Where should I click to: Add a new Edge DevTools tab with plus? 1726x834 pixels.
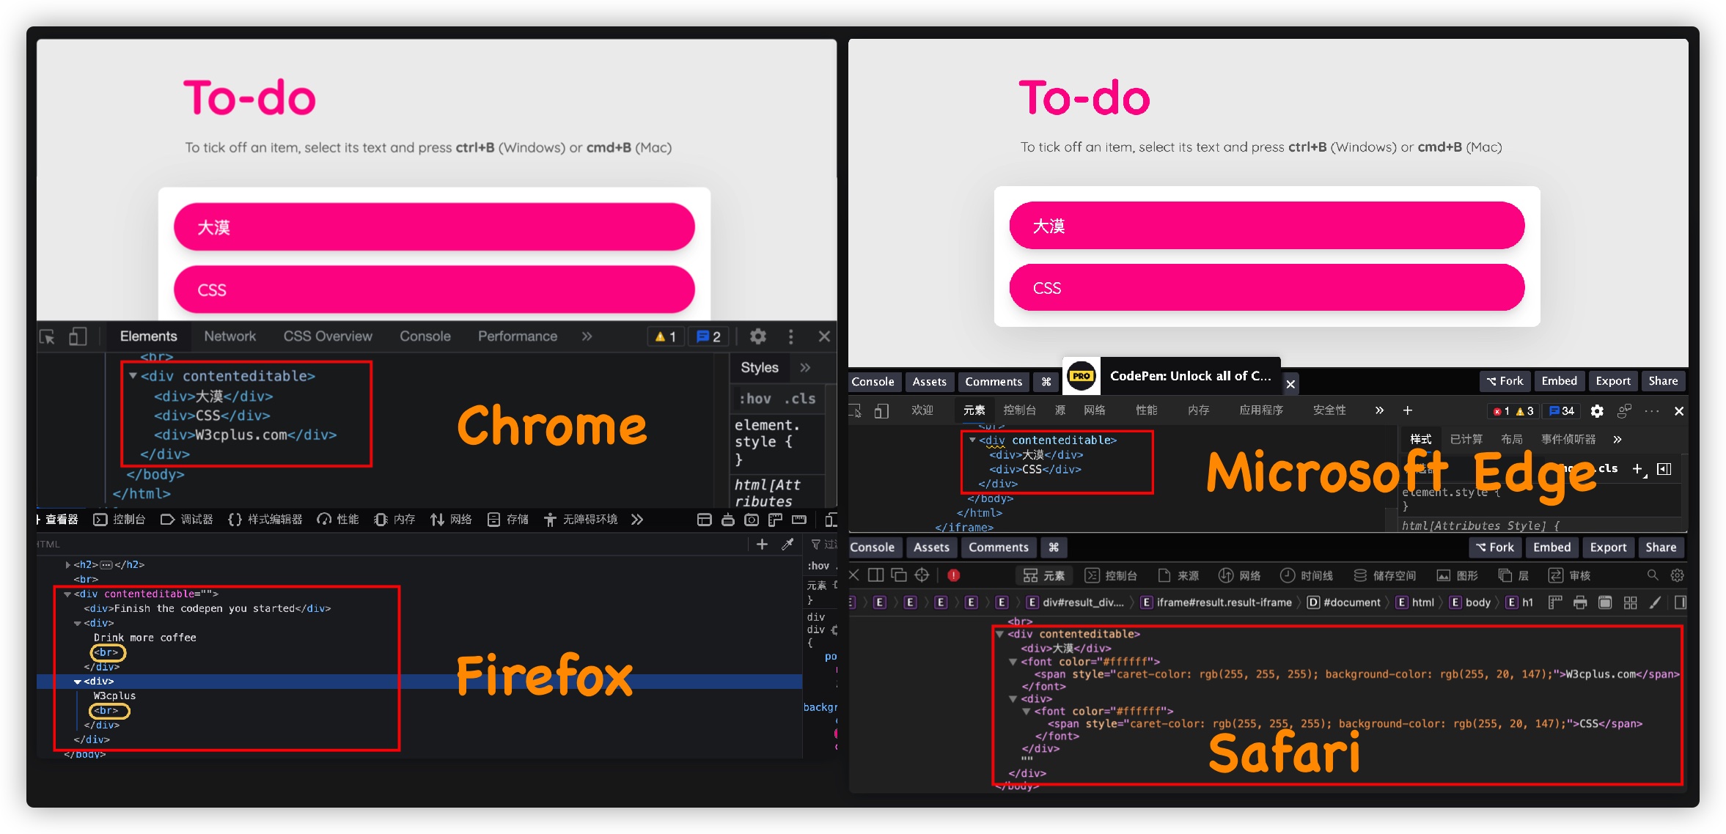pyautogui.click(x=1407, y=410)
